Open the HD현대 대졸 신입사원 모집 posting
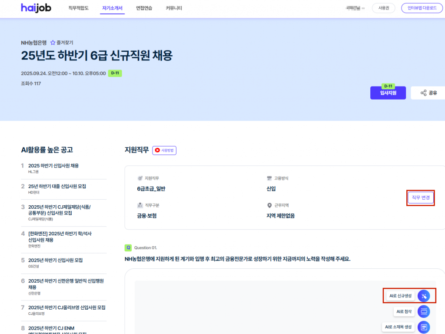 pyautogui.click(x=57, y=186)
